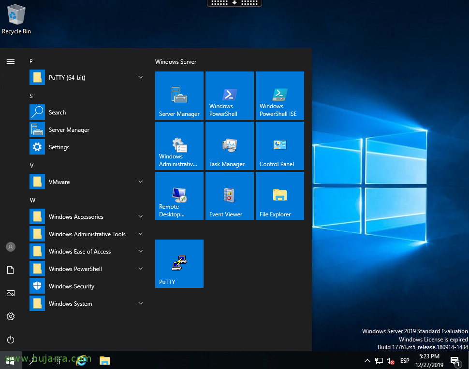Expand the Windows Ease of Access folder
The image size is (469, 369).
tap(88, 251)
